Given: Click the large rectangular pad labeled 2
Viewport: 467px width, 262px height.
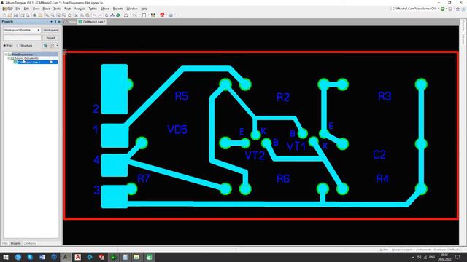Looking at the screenshot, I should tap(115, 89).
